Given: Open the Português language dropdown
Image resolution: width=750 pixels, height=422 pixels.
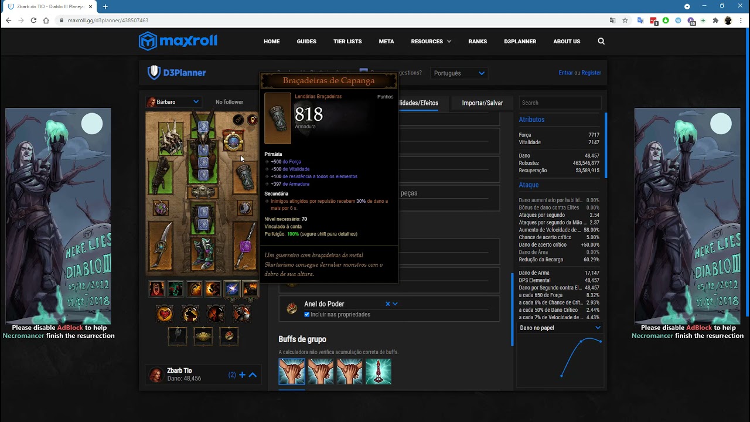Looking at the screenshot, I should [x=459, y=73].
